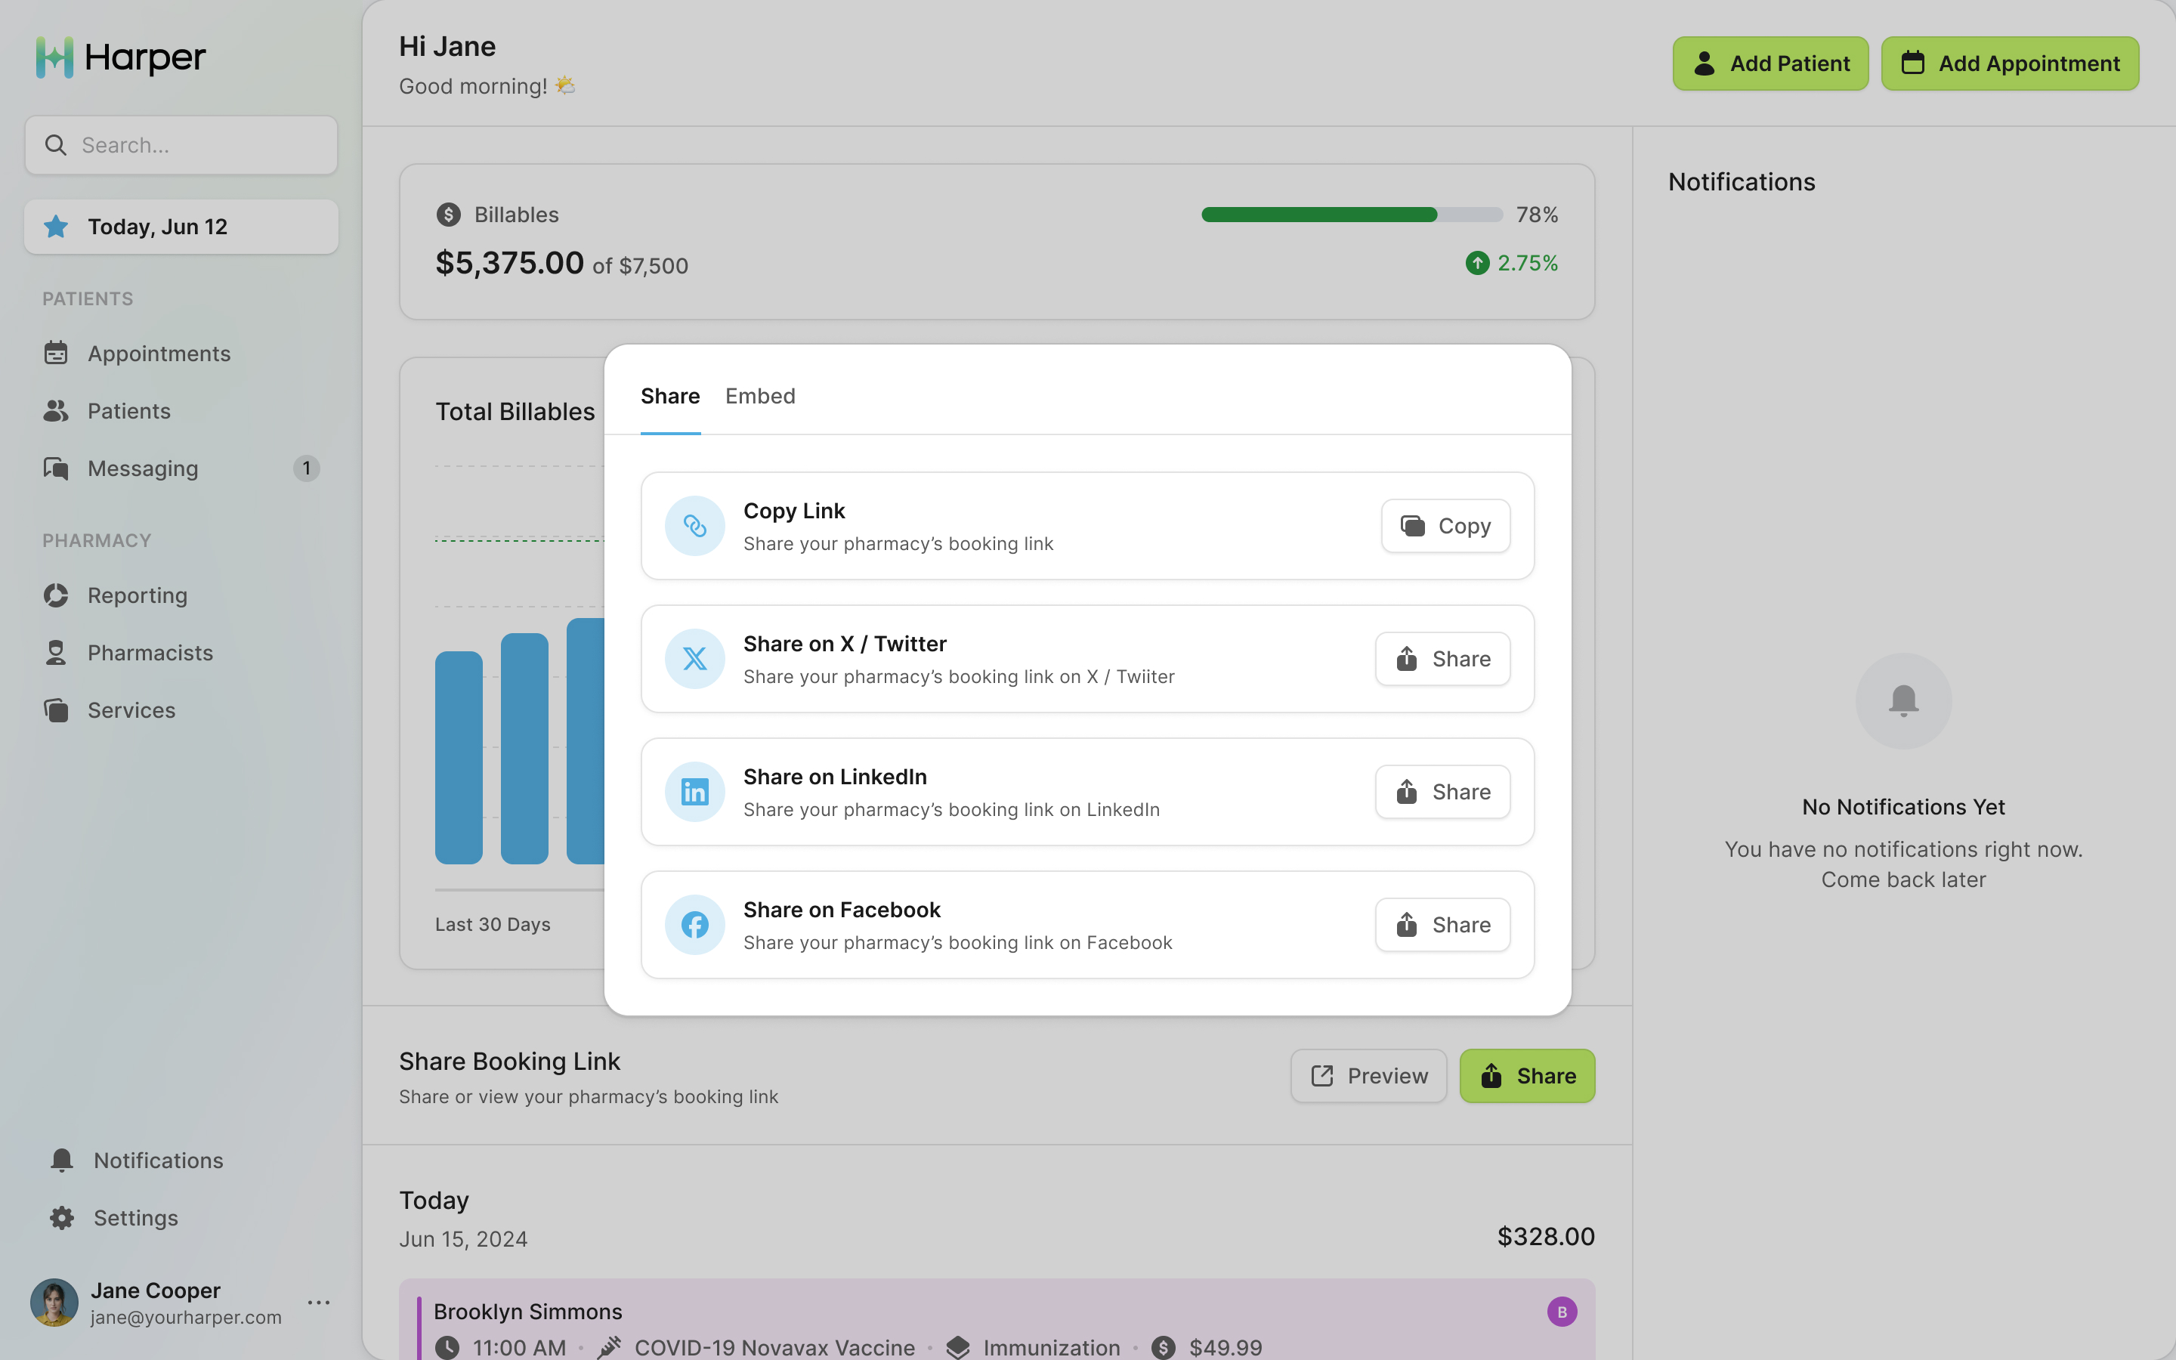This screenshot has height=1360, width=2176.
Task: Click the Copy Link chain icon
Action: point(694,525)
